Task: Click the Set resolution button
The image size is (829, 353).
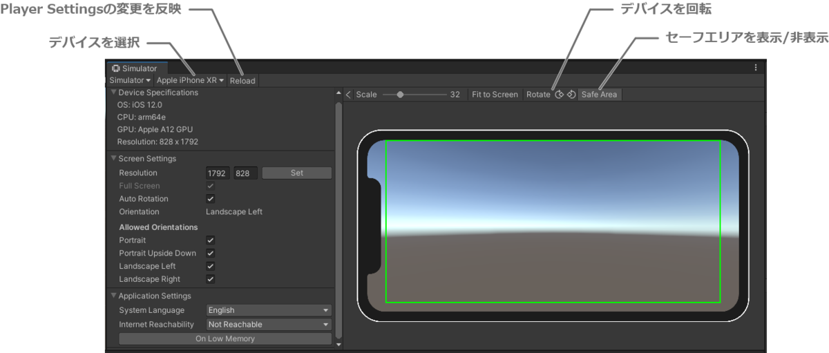Action: point(297,173)
